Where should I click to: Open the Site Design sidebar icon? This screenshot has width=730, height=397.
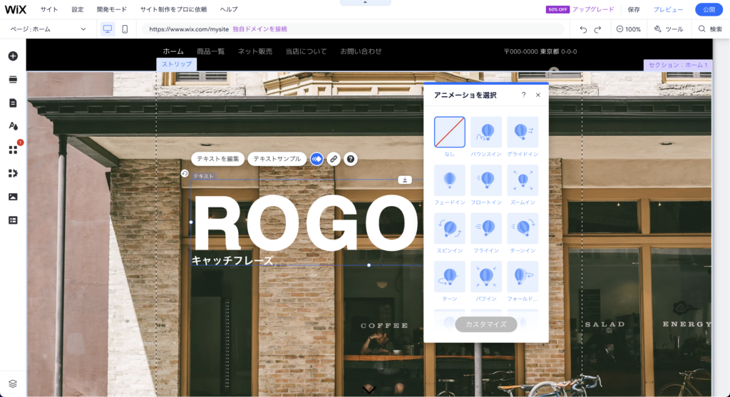tap(13, 125)
